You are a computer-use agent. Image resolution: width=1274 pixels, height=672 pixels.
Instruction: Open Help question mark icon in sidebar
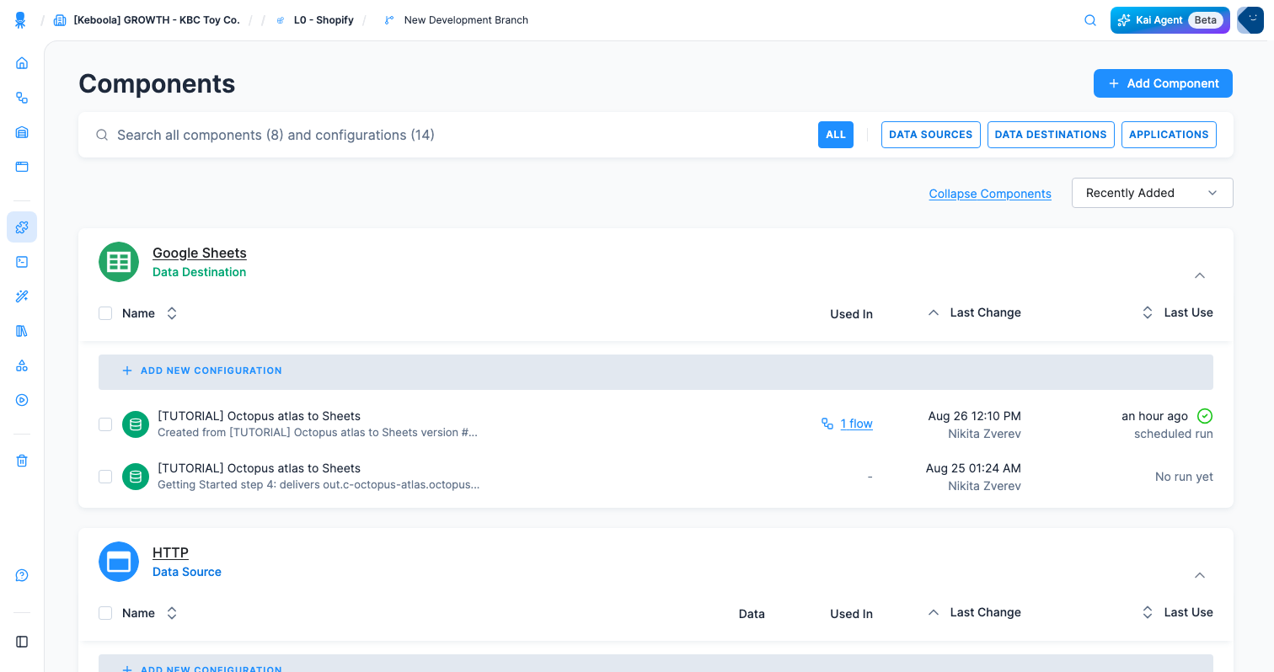pos(22,575)
